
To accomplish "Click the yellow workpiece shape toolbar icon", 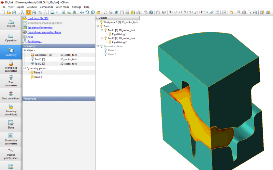I will pyautogui.click(x=231, y=12).
